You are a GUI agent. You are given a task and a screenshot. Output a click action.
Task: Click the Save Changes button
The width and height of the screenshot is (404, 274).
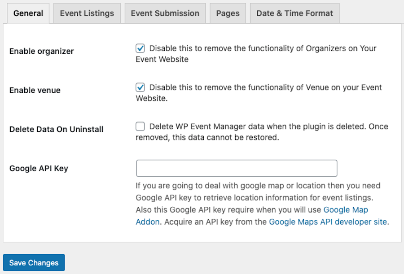point(34,262)
